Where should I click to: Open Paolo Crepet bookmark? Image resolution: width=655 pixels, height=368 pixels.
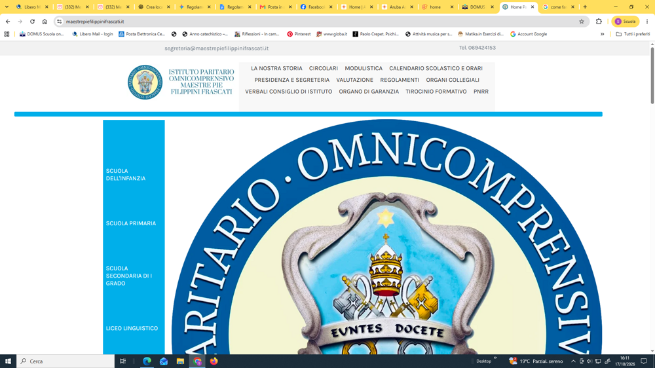point(375,34)
